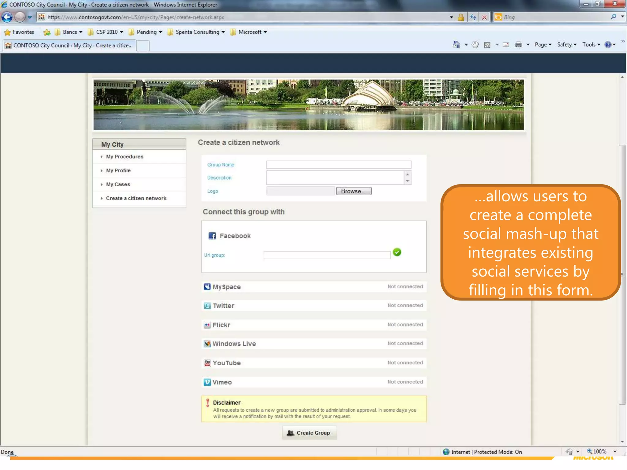The width and height of the screenshot is (627, 470).
Task: Open the Tools menu
Action: pos(591,45)
